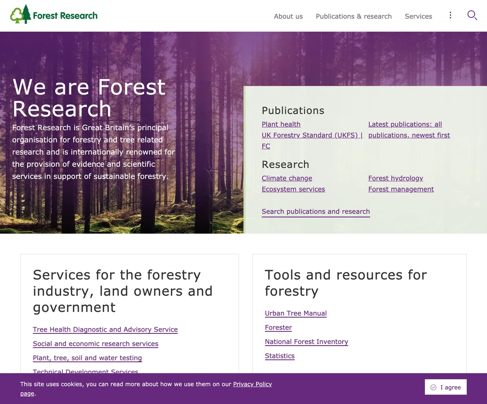
Task: Follow the Plant health link
Action: (281, 124)
